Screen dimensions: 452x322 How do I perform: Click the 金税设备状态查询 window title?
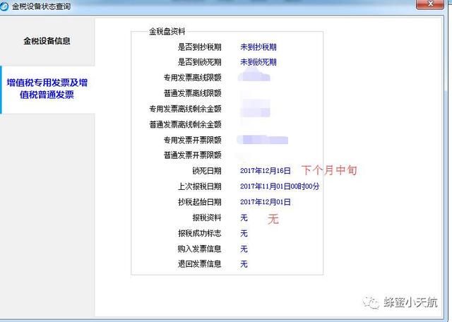(41, 6)
